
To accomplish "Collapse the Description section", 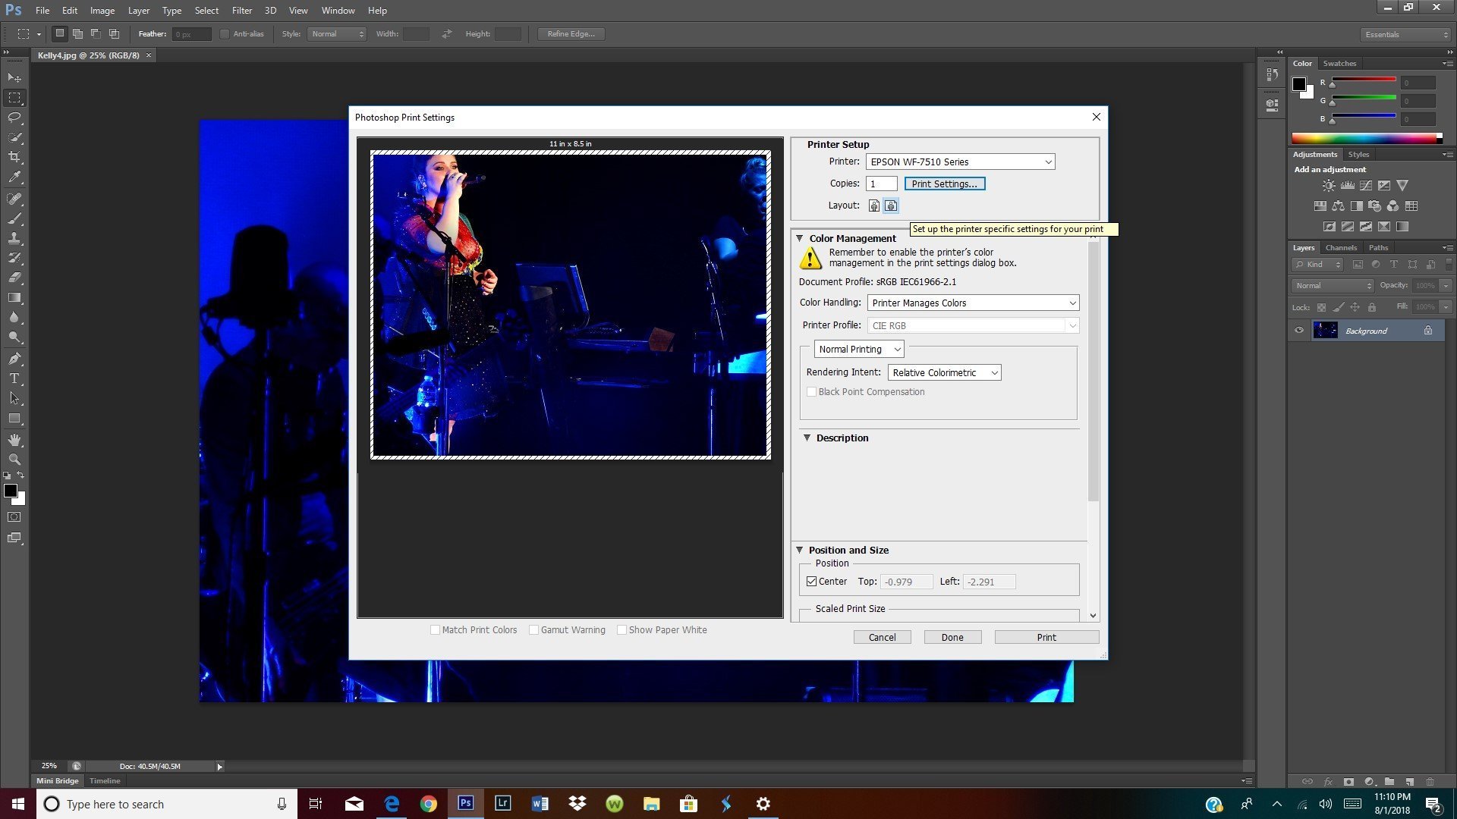I will (807, 438).
